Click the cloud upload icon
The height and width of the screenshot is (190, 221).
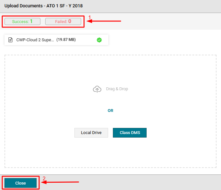(97, 89)
